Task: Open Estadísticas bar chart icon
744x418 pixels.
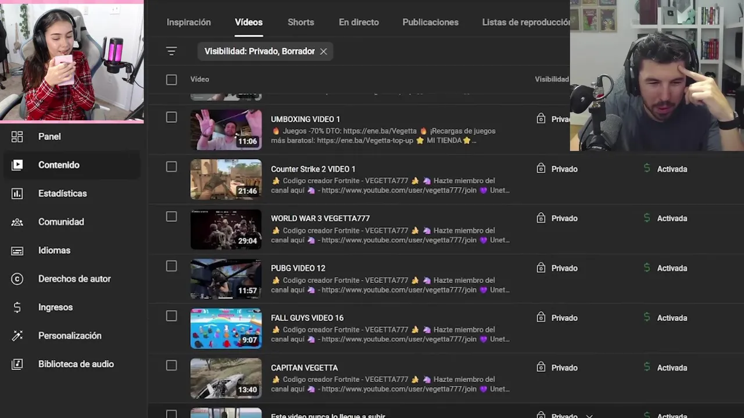Action: (17, 193)
